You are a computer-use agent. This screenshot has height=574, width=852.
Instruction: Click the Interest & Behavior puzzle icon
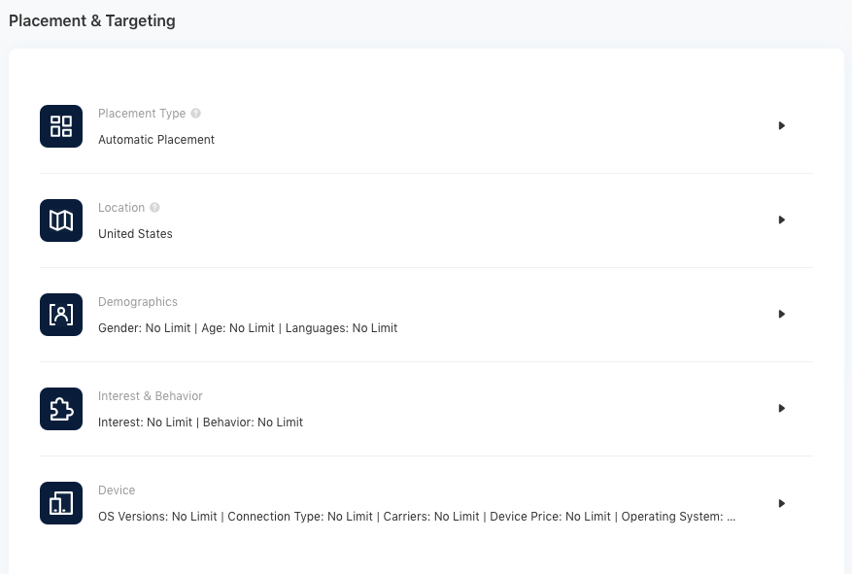pos(61,409)
